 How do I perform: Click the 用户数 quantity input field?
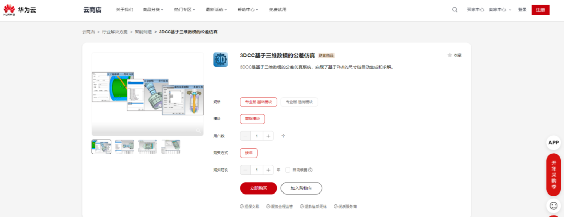257,136
